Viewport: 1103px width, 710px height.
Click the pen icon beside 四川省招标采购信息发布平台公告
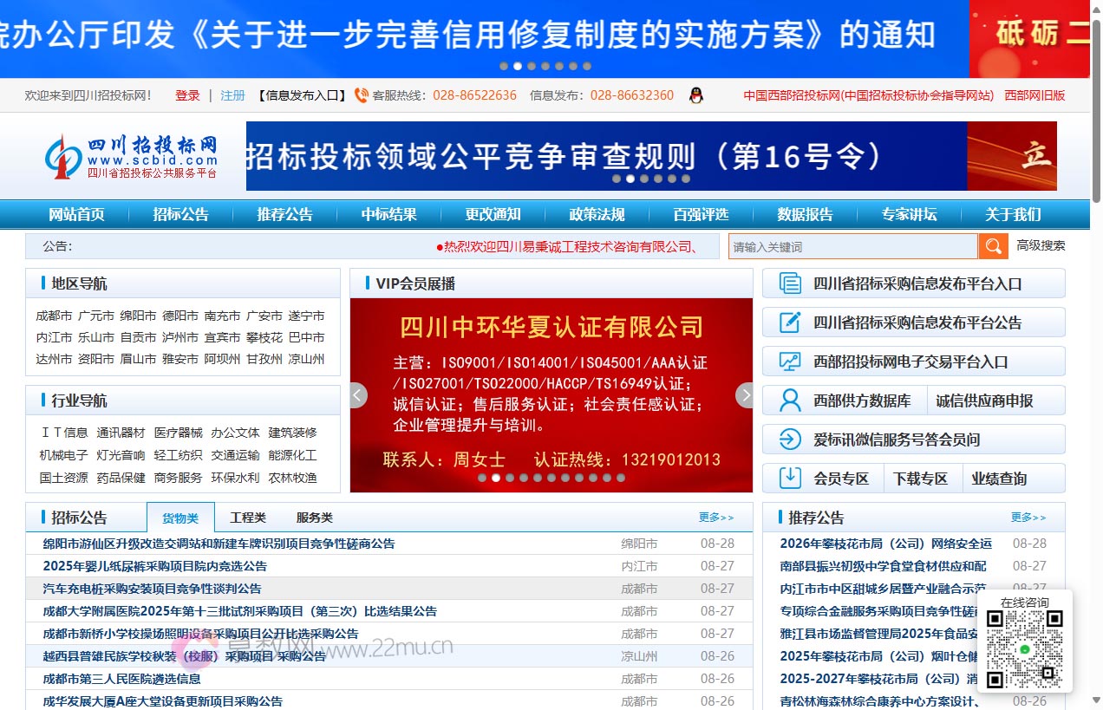tap(788, 322)
